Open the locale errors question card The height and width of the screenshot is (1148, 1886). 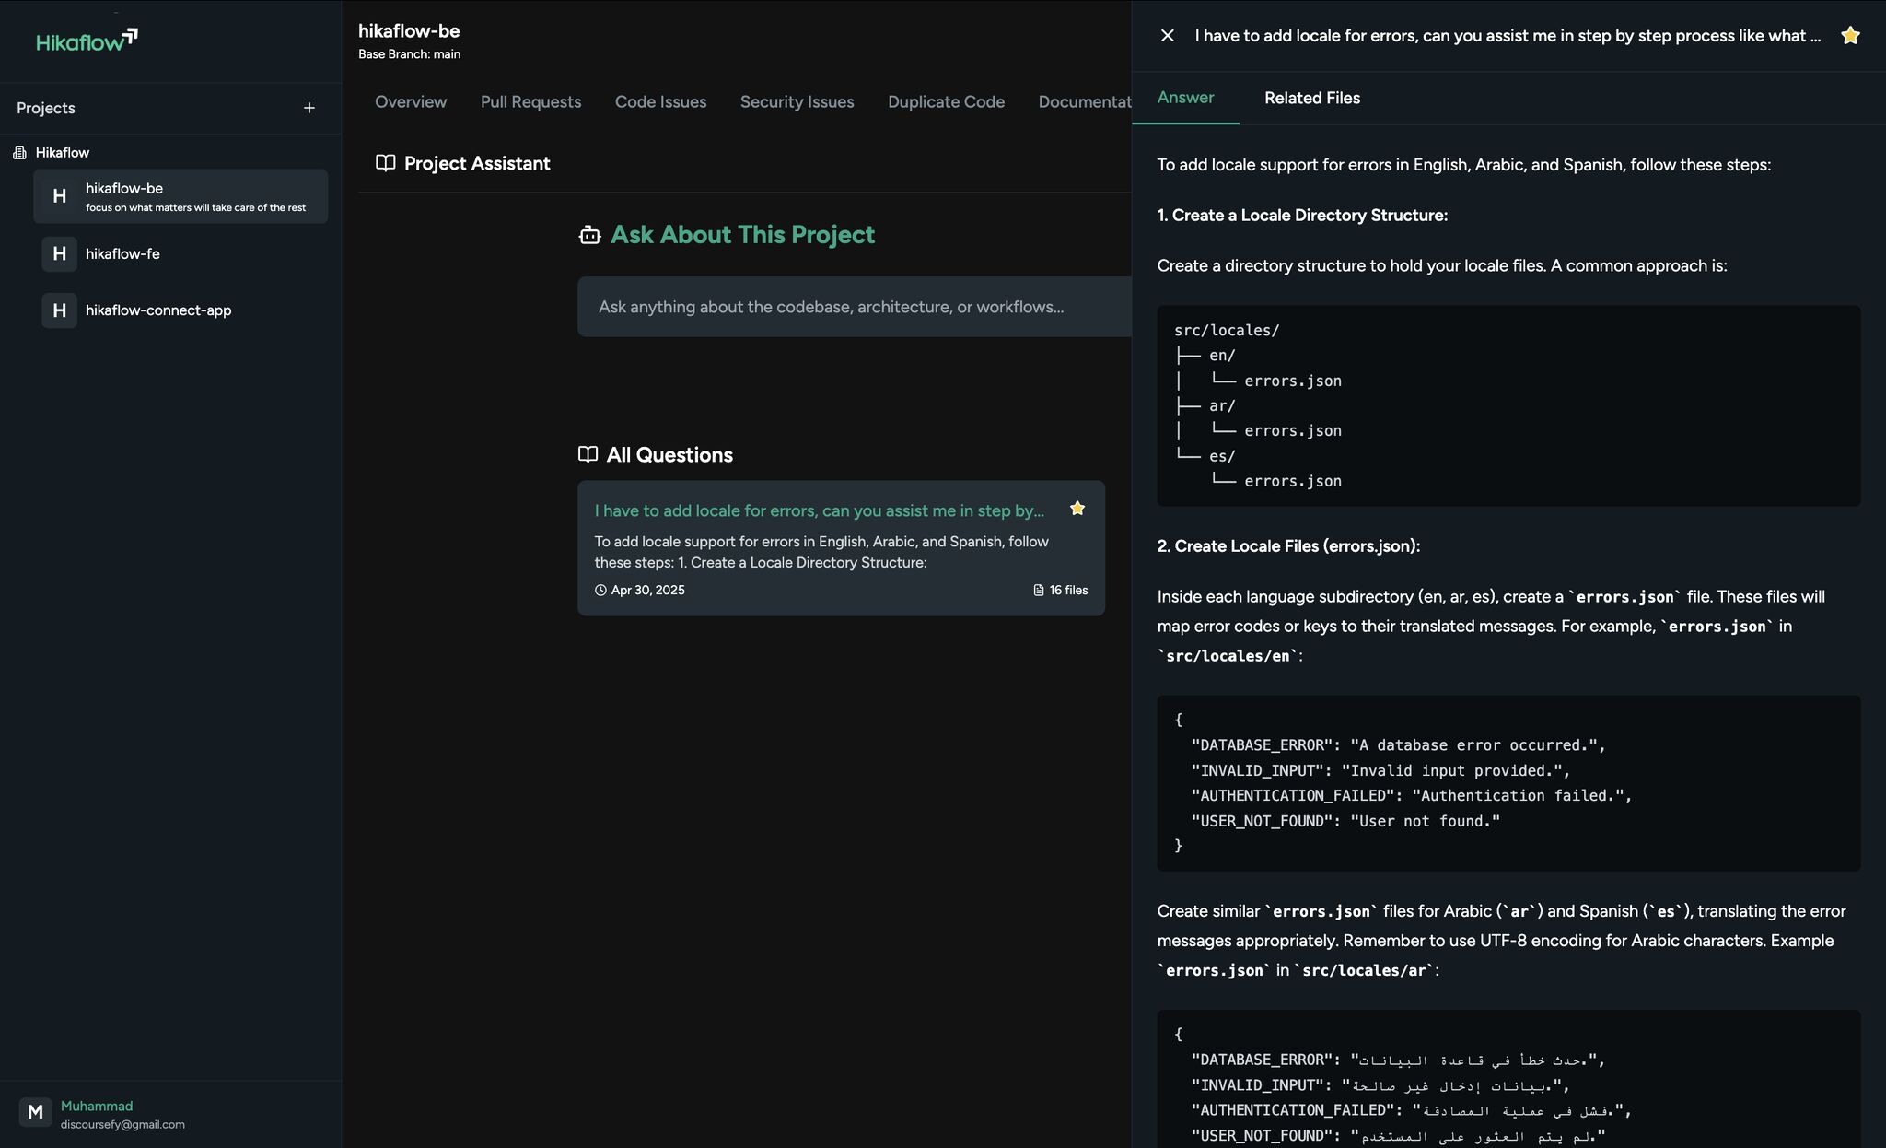coord(819,510)
